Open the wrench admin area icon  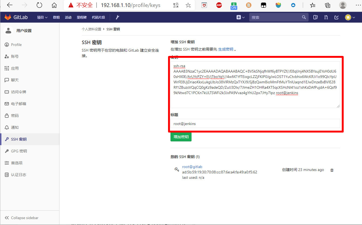[x=117, y=17]
